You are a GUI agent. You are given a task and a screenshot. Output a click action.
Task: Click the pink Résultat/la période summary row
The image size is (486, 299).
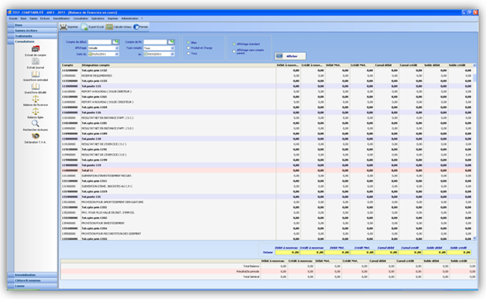point(268,271)
